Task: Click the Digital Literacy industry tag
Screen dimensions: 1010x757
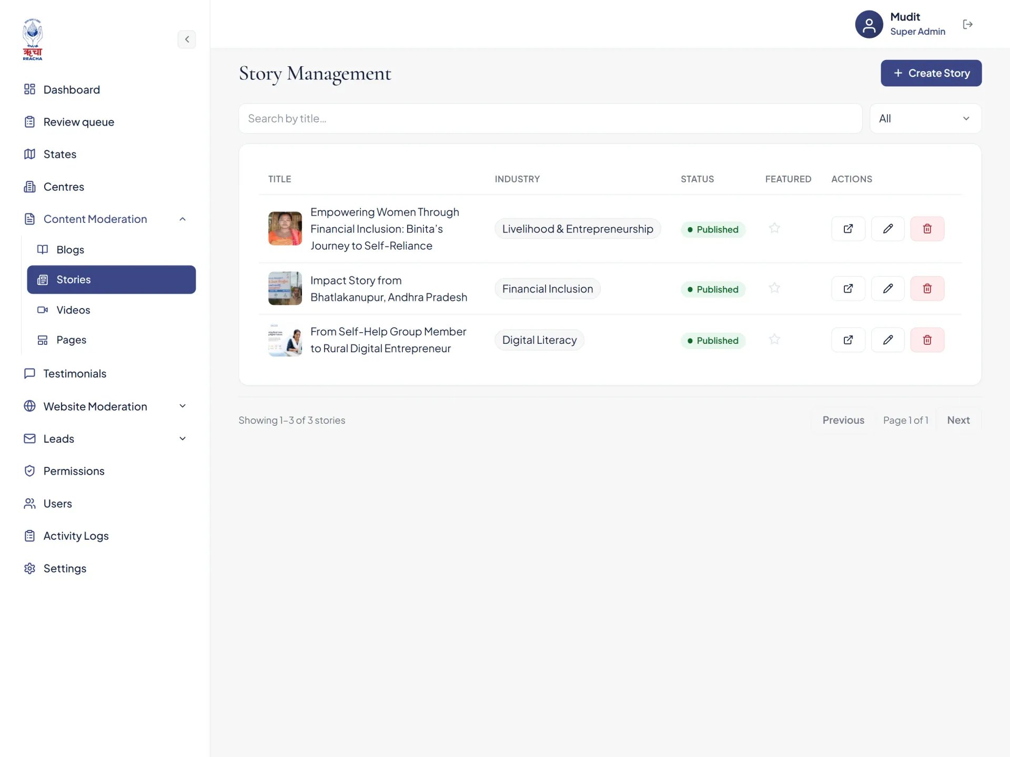Action: 539,340
